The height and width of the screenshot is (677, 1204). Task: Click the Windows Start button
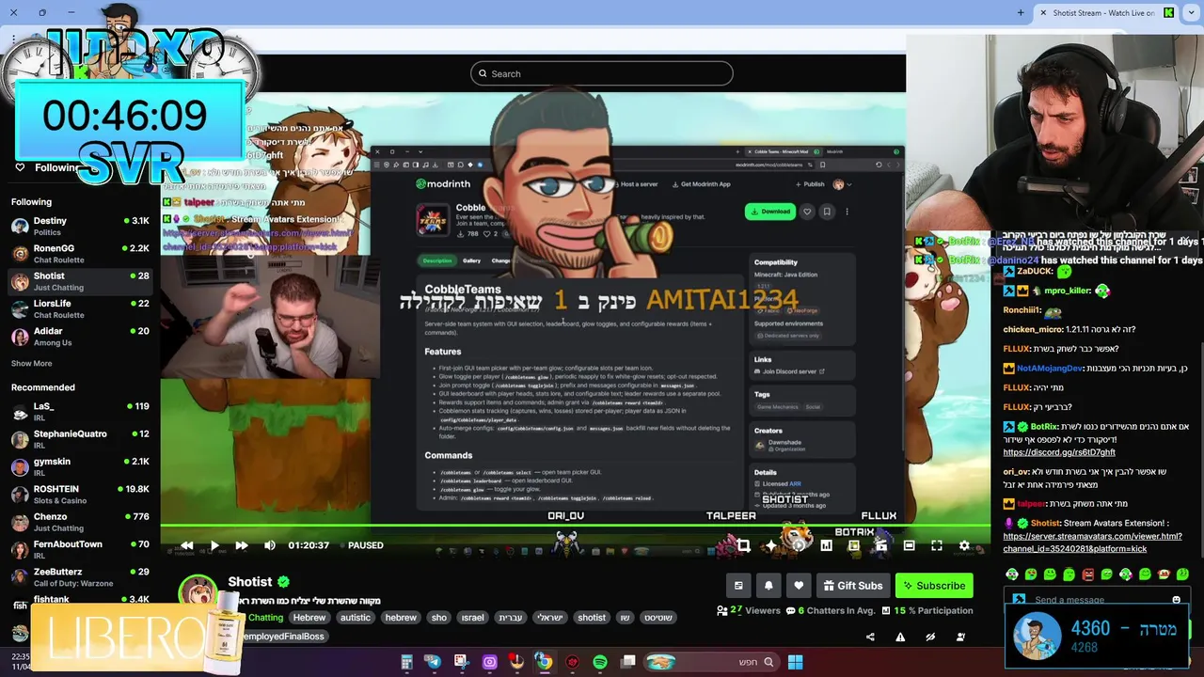coord(795,662)
